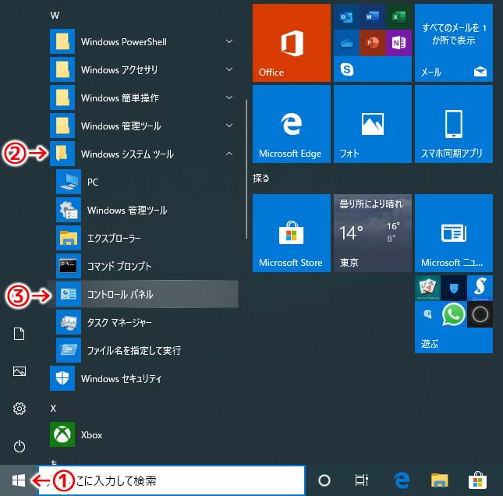Open Excel from the Office apps tile

point(399,16)
